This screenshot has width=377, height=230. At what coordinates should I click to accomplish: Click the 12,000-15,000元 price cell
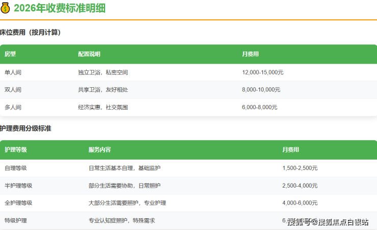(x=262, y=72)
